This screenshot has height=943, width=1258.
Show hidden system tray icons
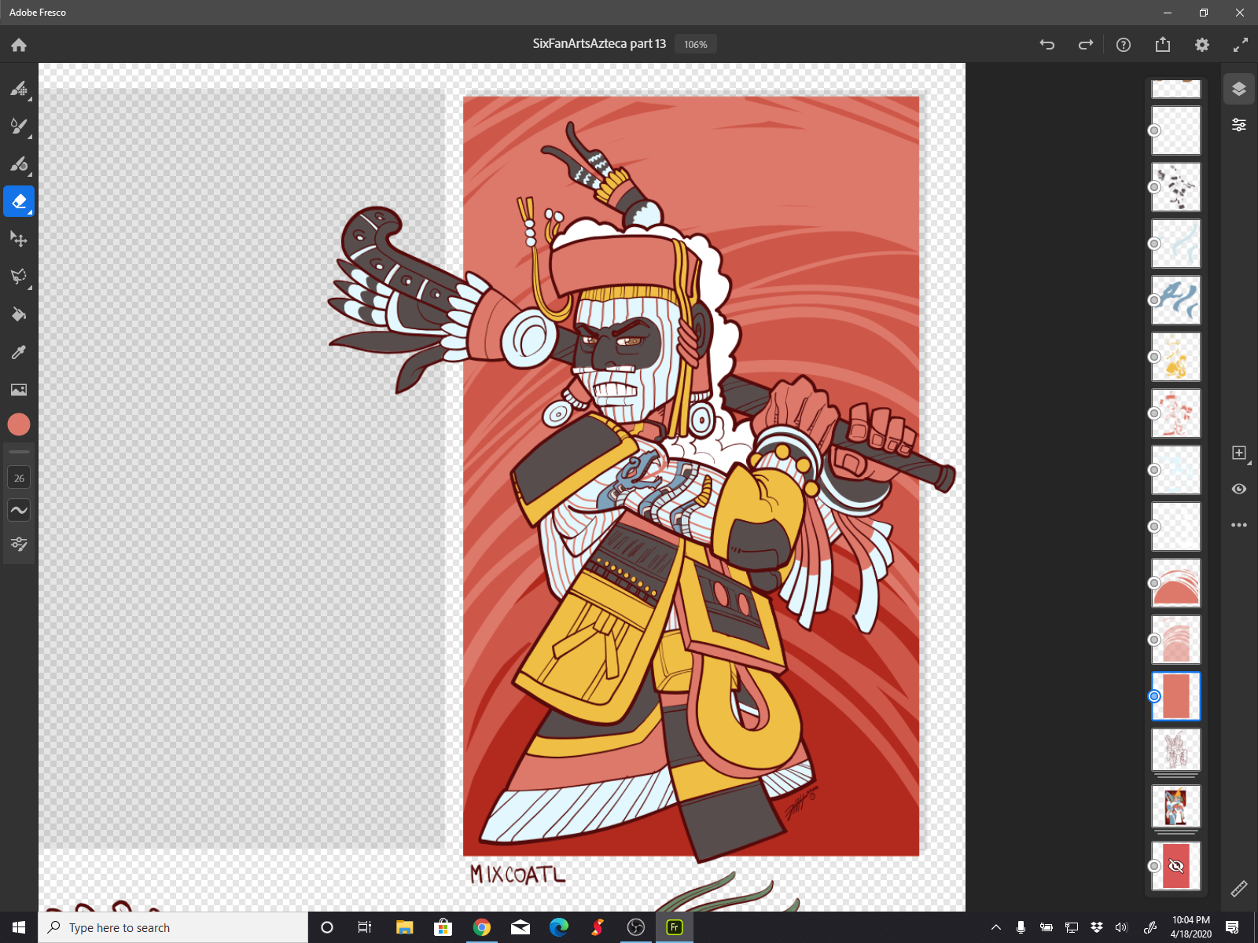point(996,927)
